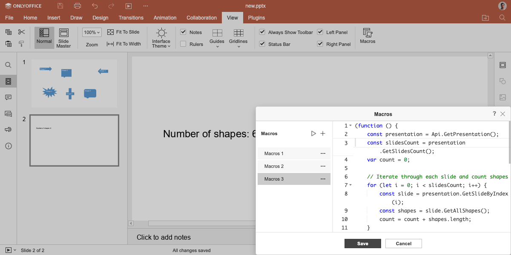Open slideshow options arrow in status bar
Viewport: 511px width, 255px height.
pos(15,250)
